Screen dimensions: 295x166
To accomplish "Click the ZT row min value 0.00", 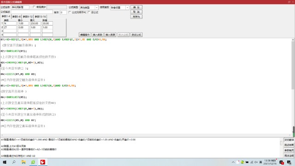I will (x=23, y=27).
